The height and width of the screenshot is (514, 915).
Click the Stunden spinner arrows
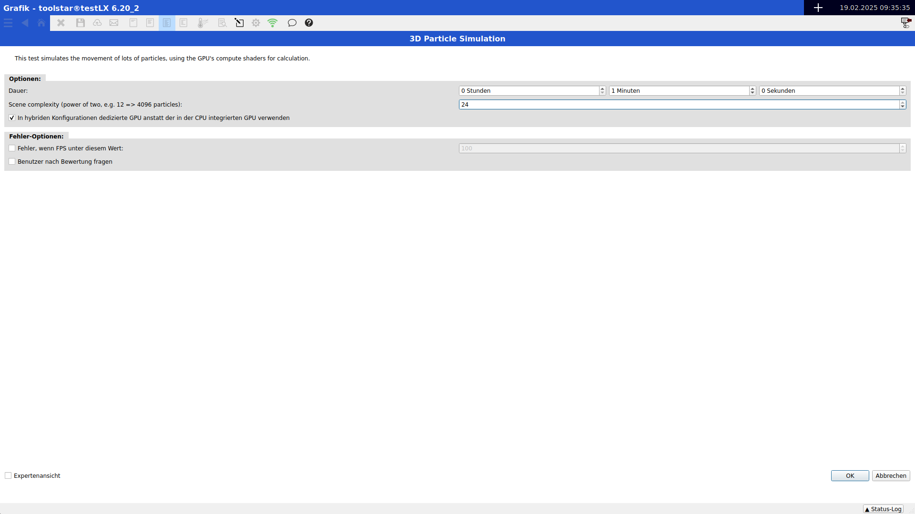602,91
